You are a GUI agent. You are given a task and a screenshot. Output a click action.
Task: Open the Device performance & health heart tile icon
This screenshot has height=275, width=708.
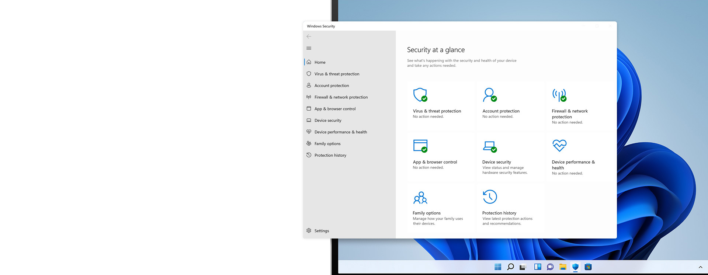click(559, 145)
